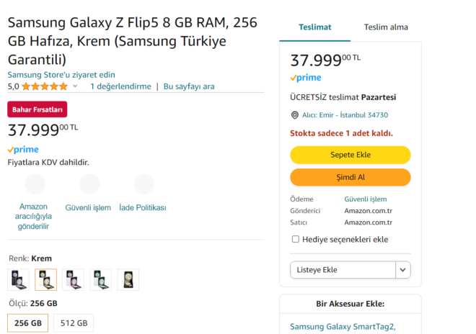Select the 256 GB size option

pyautogui.click(x=28, y=323)
